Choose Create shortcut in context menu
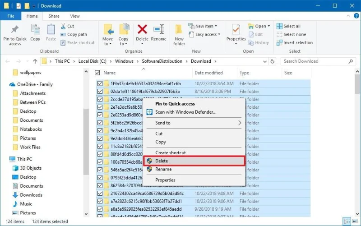Viewport: 361px width, 226px height. pyautogui.click(x=194, y=152)
